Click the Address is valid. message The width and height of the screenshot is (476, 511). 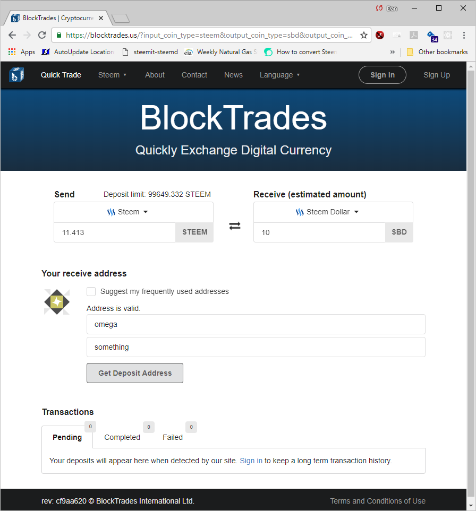pyautogui.click(x=113, y=308)
